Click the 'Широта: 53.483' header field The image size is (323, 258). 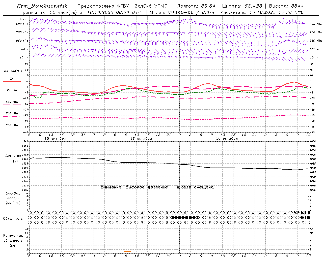[x=242, y=6]
